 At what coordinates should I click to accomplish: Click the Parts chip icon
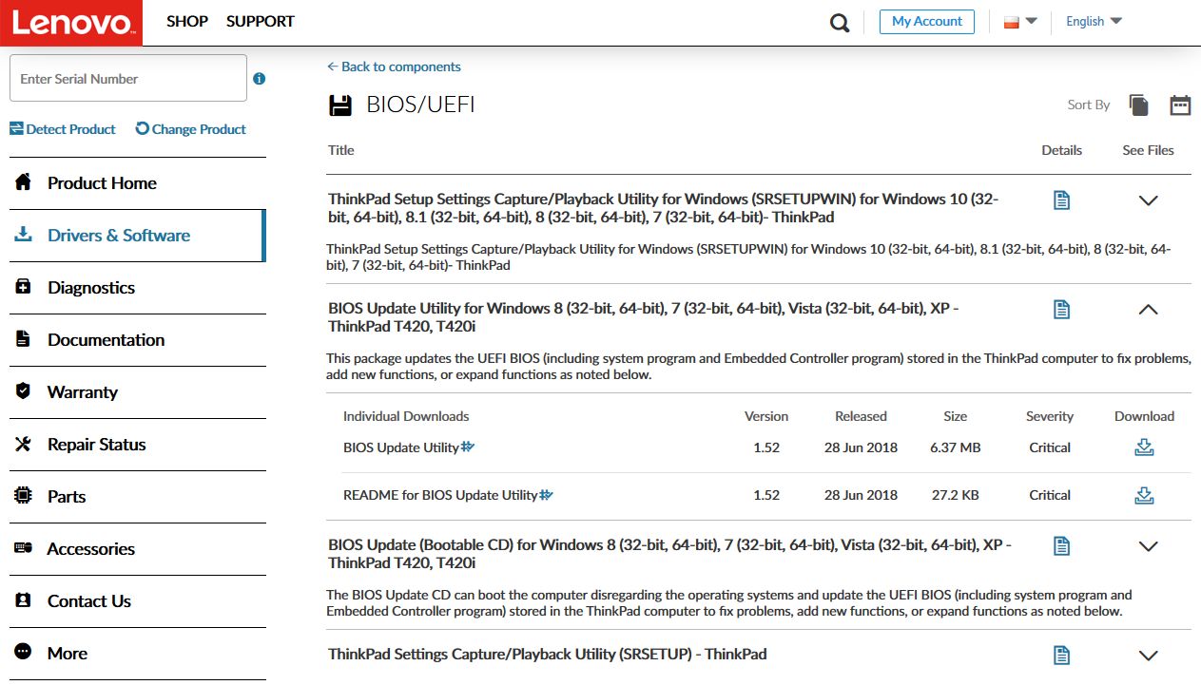pos(24,496)
